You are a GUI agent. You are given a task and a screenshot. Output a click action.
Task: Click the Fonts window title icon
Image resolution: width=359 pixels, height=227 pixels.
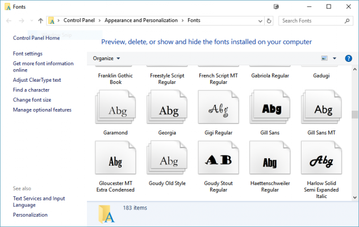coord(8,7)
